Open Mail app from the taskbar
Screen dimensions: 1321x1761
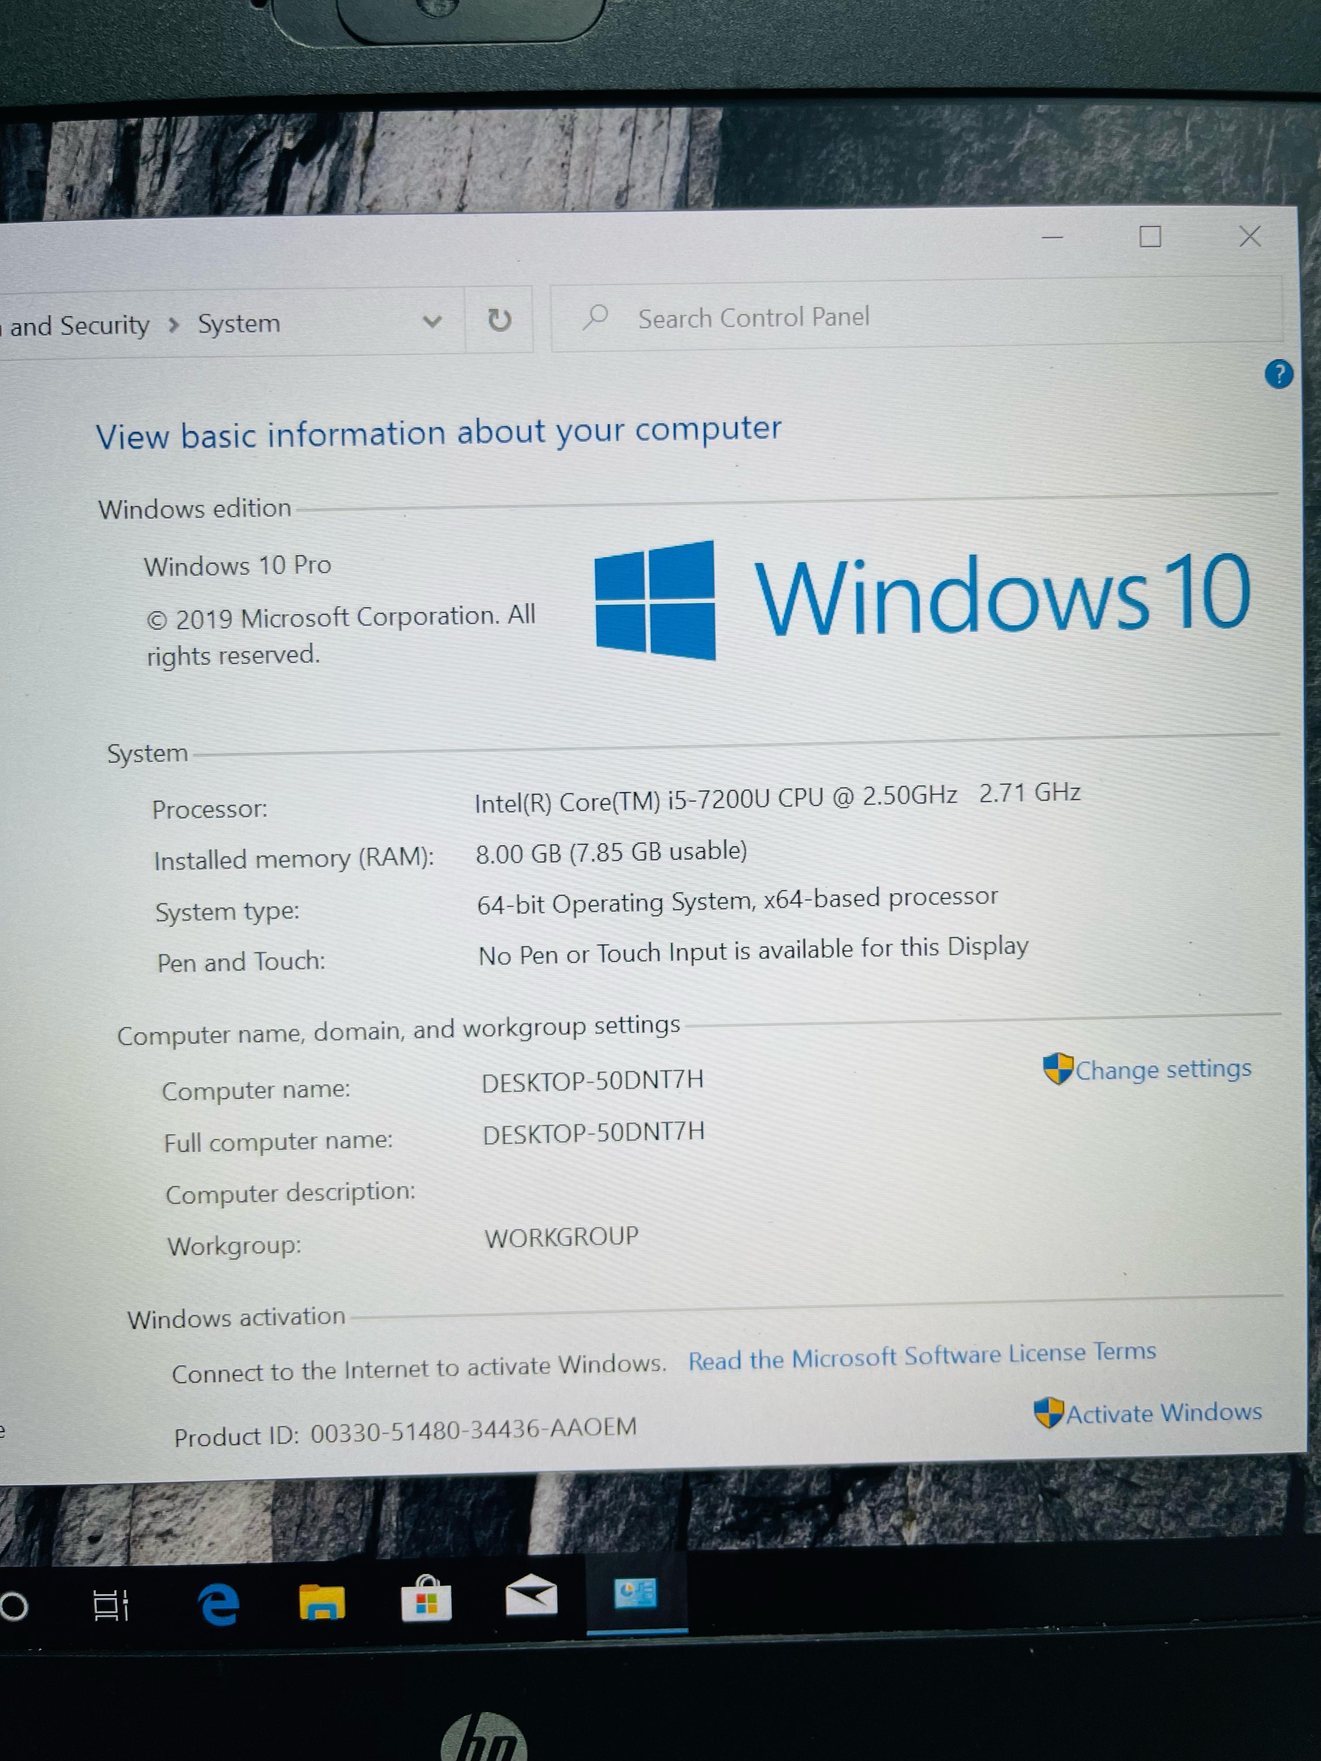[x=531, y=1595]
